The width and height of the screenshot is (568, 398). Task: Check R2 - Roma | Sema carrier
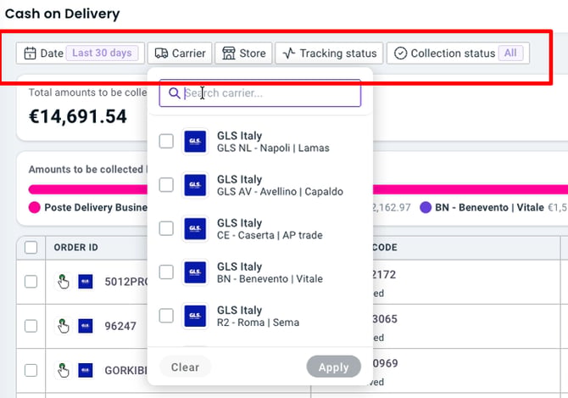coord(166,316)
